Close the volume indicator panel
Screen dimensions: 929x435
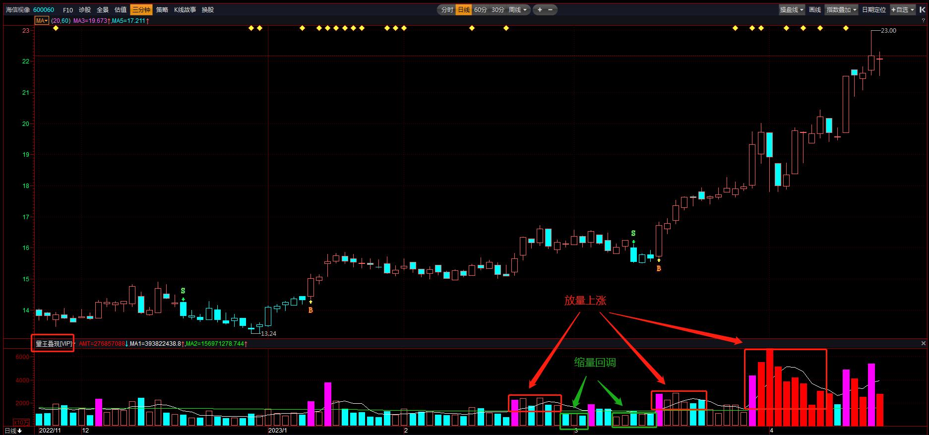click(x=924, y=343)
